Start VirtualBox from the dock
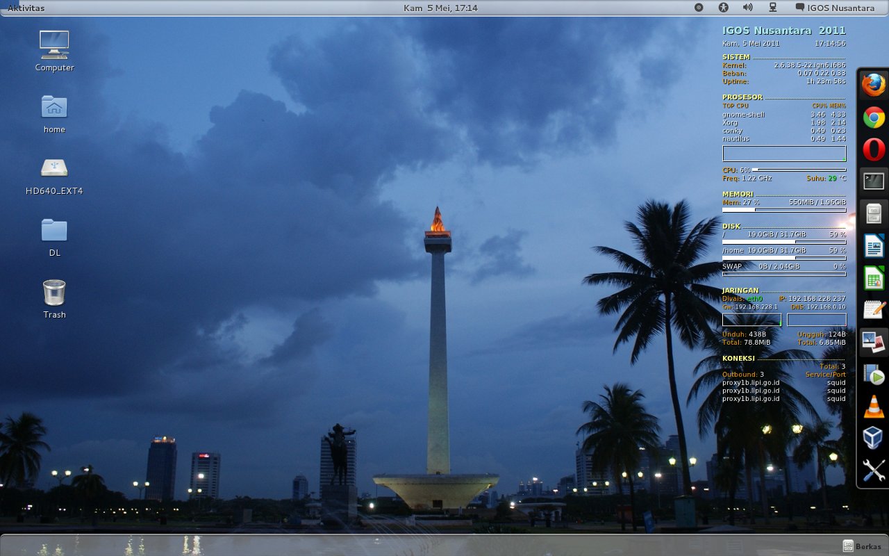This screenshot has height=556, width=889. tap(874, 439)
